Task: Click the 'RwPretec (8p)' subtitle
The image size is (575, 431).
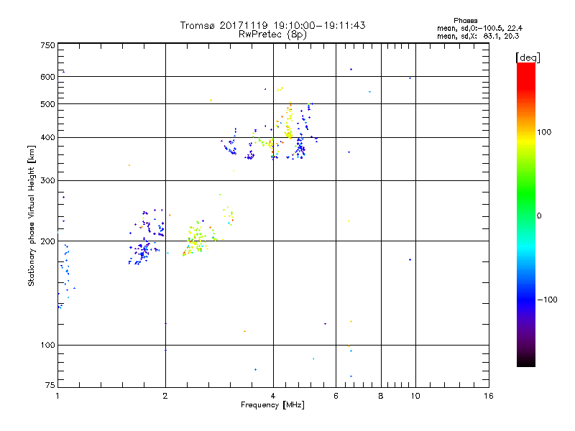Action: 272,34
